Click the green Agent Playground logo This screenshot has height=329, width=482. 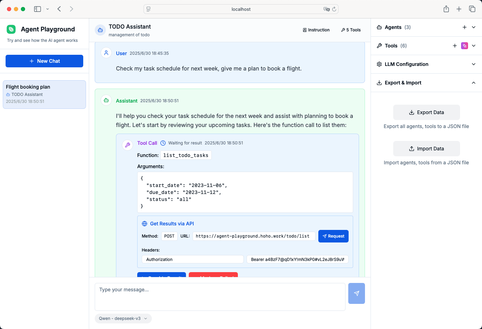click(11, 29)
